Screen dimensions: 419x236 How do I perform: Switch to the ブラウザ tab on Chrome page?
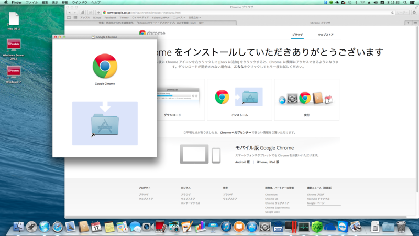click(297, 35)
